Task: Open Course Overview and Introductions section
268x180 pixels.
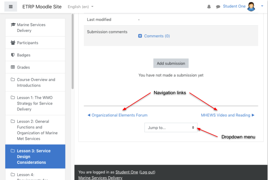Action: pos(35,82)
